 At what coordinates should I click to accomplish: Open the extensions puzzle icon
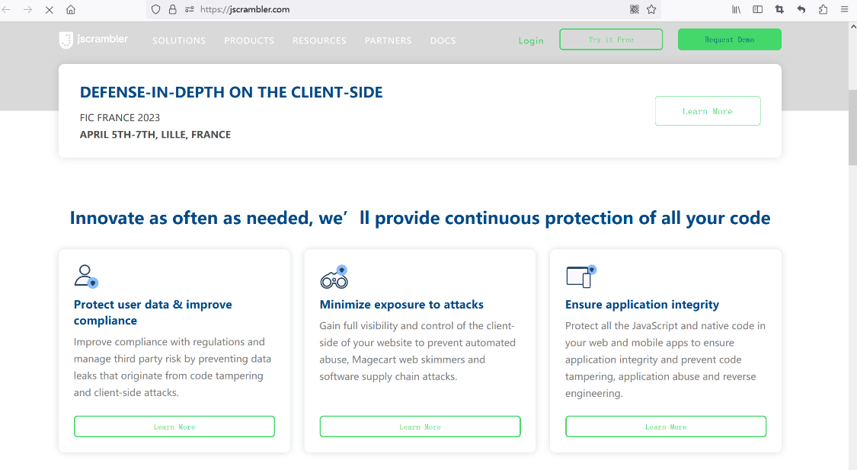click(823, 9)
